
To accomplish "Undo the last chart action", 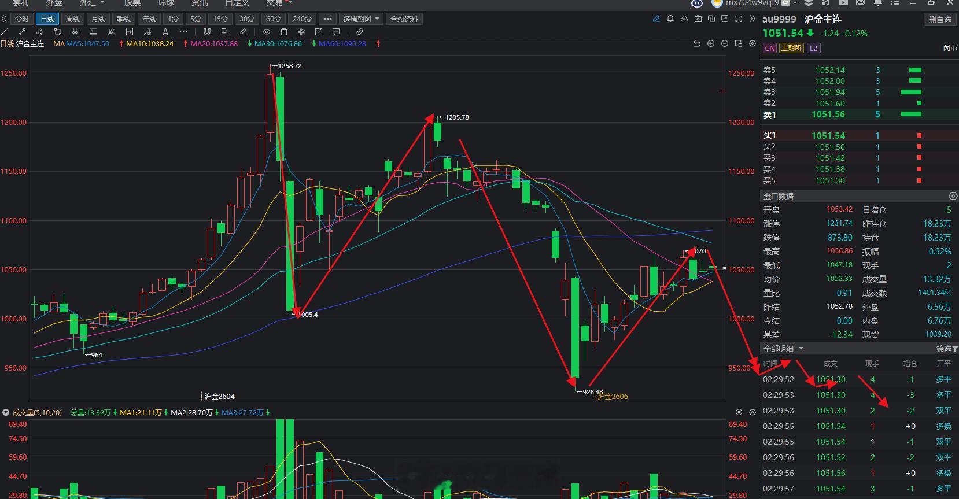I will coord(697,44).
